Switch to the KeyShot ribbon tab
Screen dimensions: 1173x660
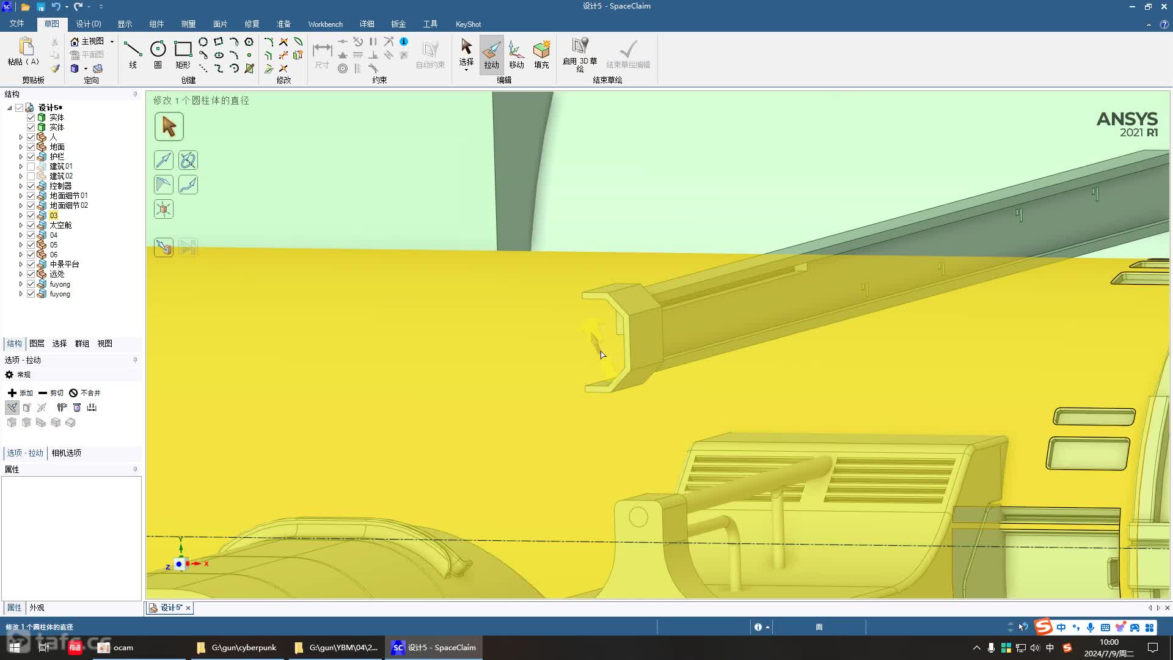click(x=468, y=24)
